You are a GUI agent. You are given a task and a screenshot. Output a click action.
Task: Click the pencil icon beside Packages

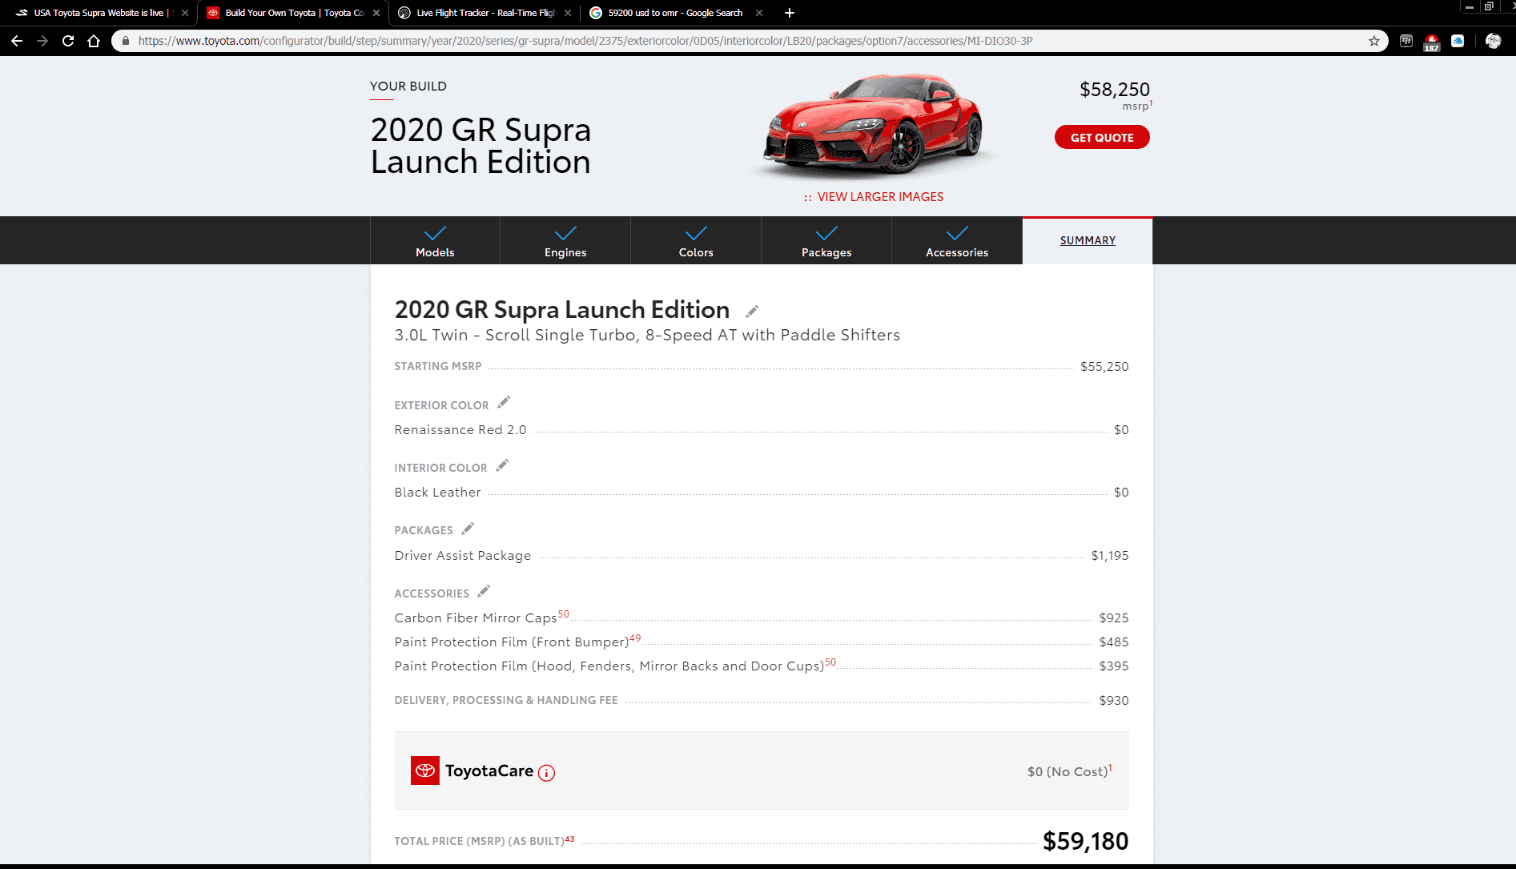(x=468, y=529)
